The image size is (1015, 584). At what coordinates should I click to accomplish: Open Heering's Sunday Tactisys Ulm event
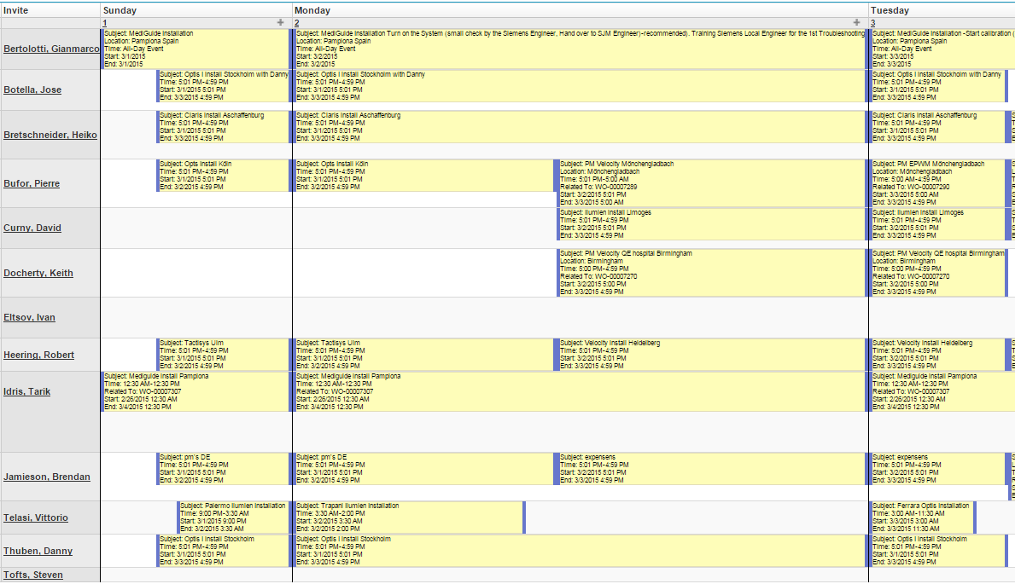point(224,355)
